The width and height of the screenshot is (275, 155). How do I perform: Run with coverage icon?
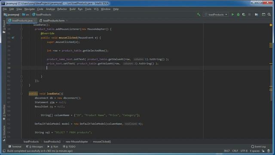[x=244, y=15]
